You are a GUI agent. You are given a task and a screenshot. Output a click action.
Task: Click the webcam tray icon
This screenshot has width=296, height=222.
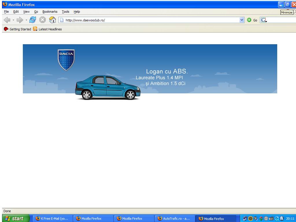click(256, 219)
